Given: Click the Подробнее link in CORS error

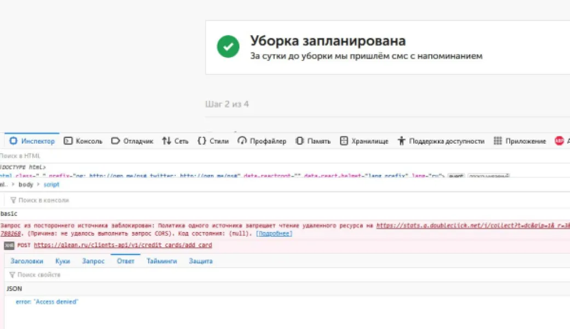Looking at the screenshot, I should click(x=274, y=234).
